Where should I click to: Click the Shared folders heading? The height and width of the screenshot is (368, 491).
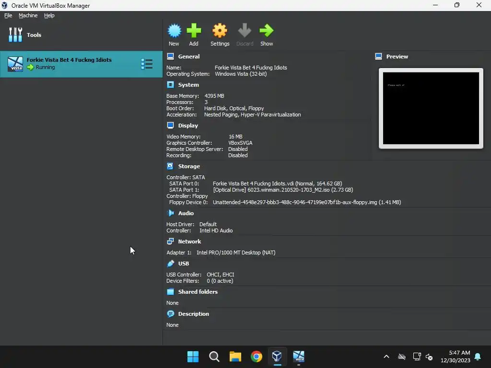click(x=198, y=292)
